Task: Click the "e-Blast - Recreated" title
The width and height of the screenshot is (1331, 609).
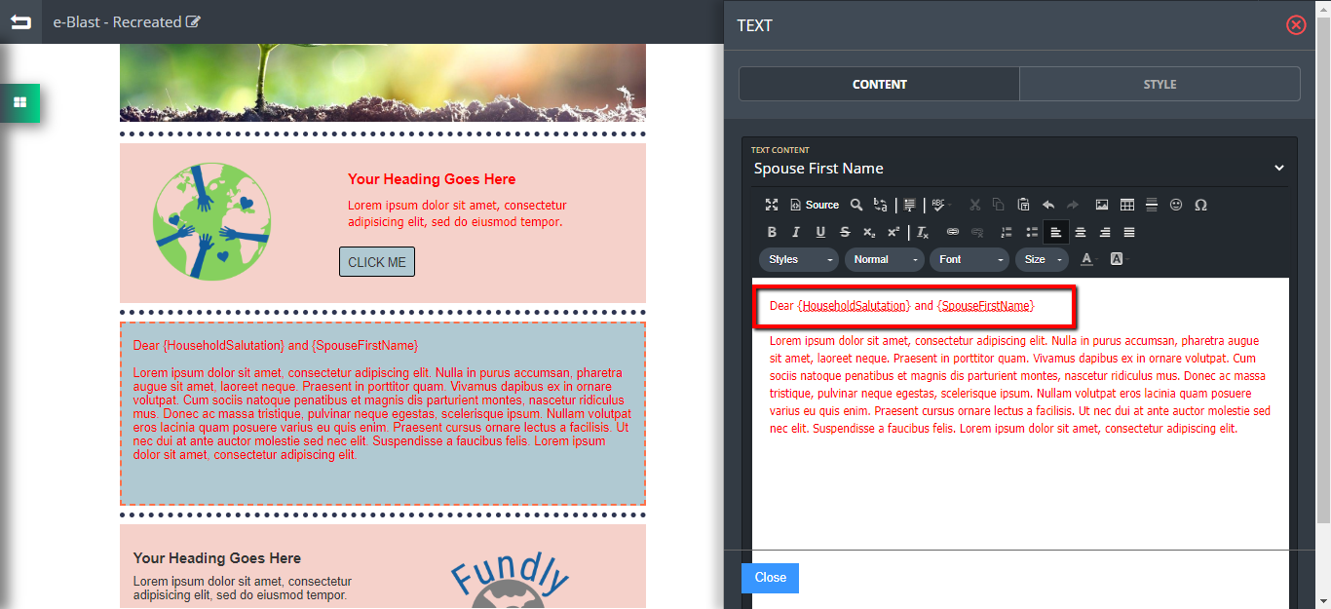Action: [x=117, y=21]
